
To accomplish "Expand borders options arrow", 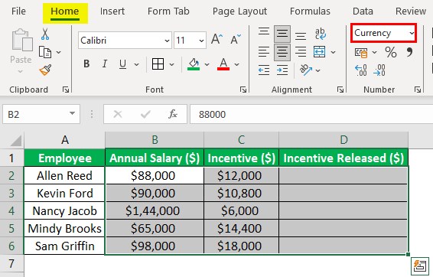I will coord(172,64).
